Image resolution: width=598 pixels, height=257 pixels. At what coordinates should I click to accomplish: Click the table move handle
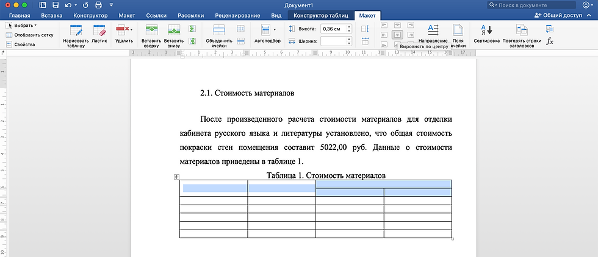point(176,177)
